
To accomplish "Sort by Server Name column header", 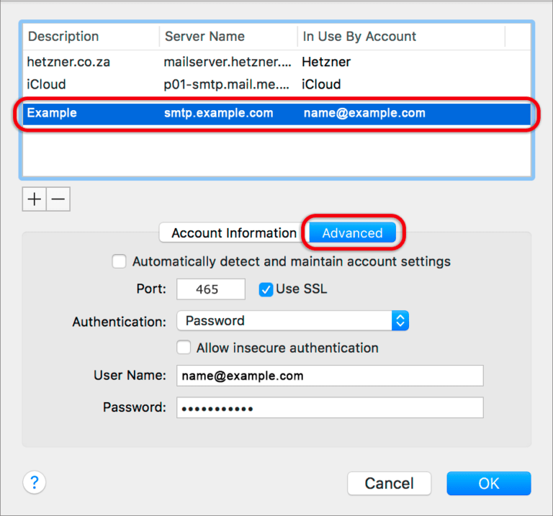I will pos(228,36).
